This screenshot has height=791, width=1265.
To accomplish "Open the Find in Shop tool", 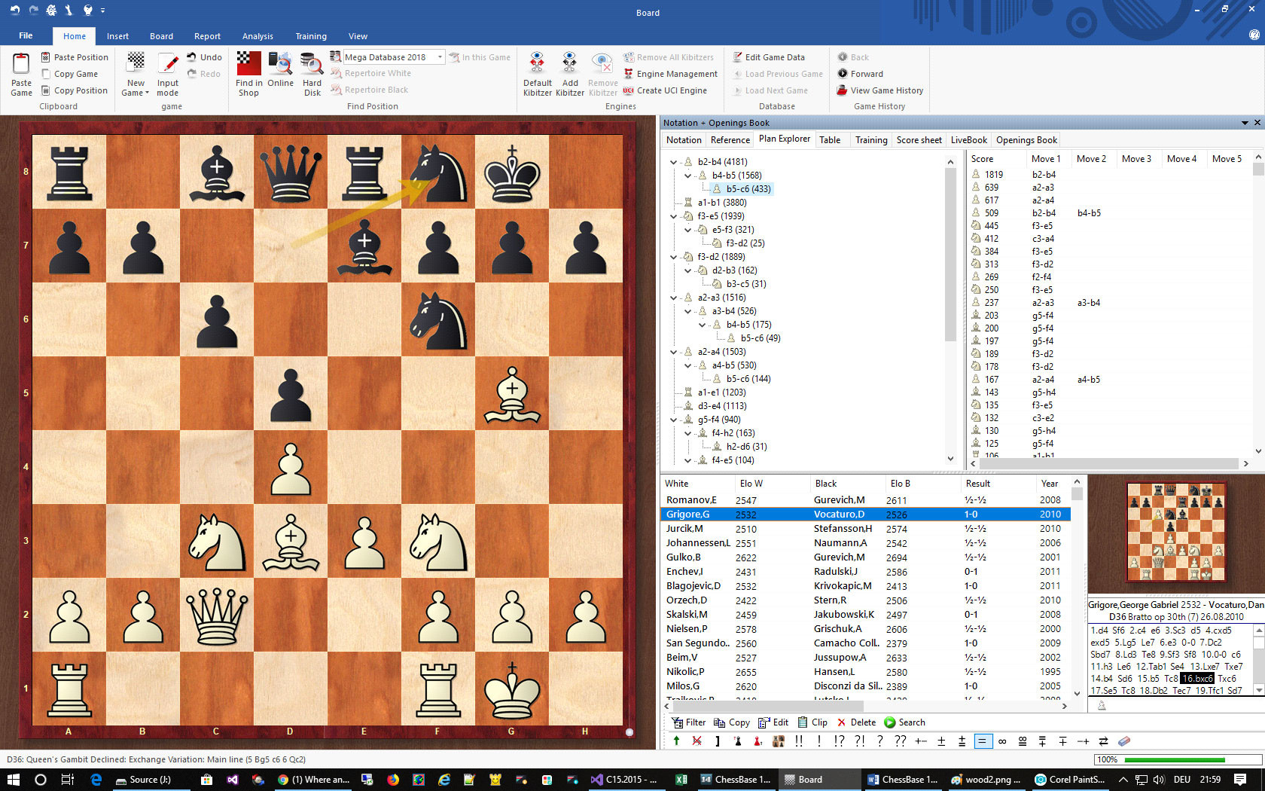I will [x=248, y=73].
